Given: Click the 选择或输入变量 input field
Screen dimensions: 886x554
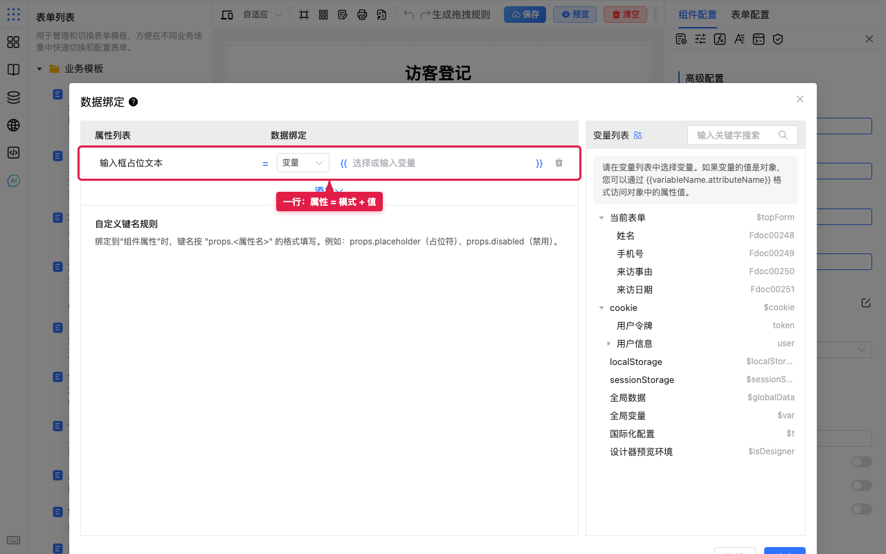Looking at the screenshot, I should point(442,163).
